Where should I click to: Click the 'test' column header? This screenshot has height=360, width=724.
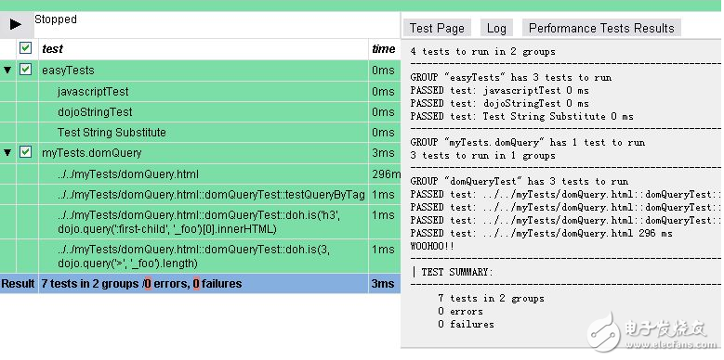pos(52,49)
